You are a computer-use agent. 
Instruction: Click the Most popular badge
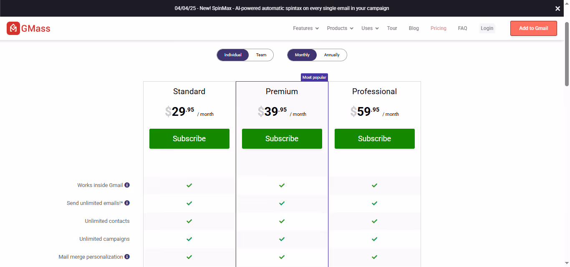point(315,77)
